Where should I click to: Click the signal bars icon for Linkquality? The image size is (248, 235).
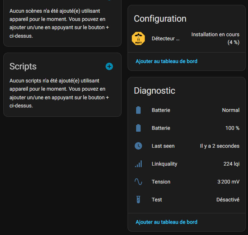(138, 164)
